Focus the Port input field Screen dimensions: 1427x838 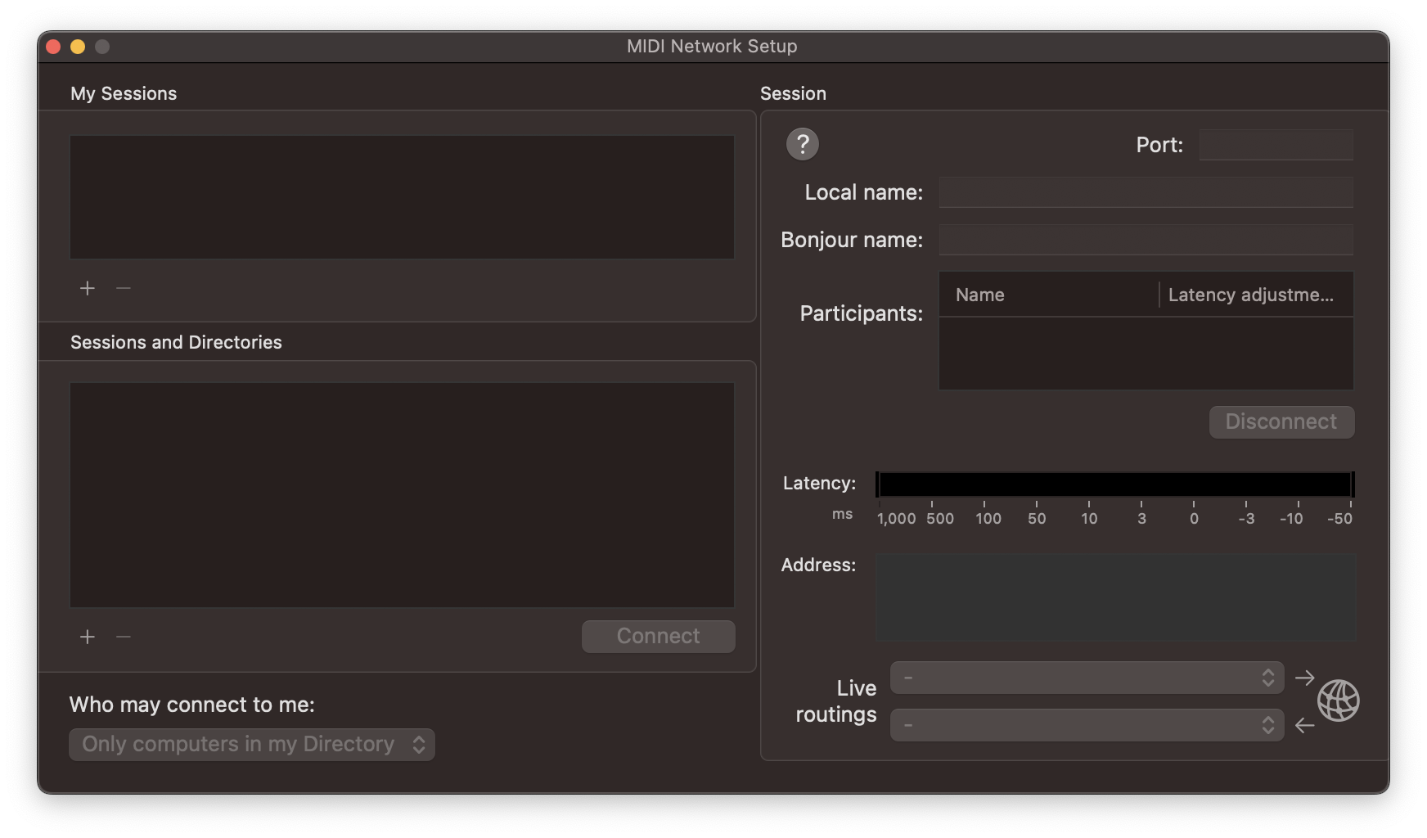(1276, 145)
